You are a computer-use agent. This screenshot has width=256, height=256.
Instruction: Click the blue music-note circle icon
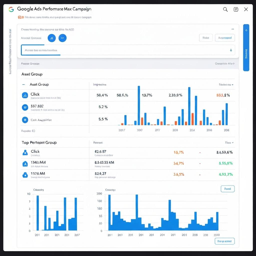tap(51, 38)
